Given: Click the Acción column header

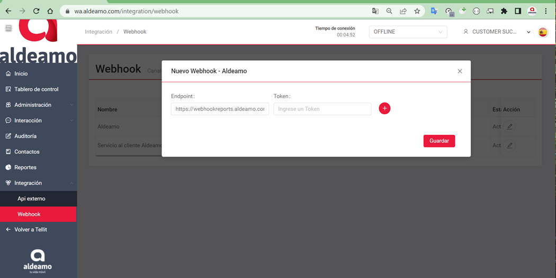Looking at the screenshot, I should coord(512,109).
